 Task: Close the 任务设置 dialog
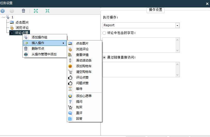pos(207,4)
